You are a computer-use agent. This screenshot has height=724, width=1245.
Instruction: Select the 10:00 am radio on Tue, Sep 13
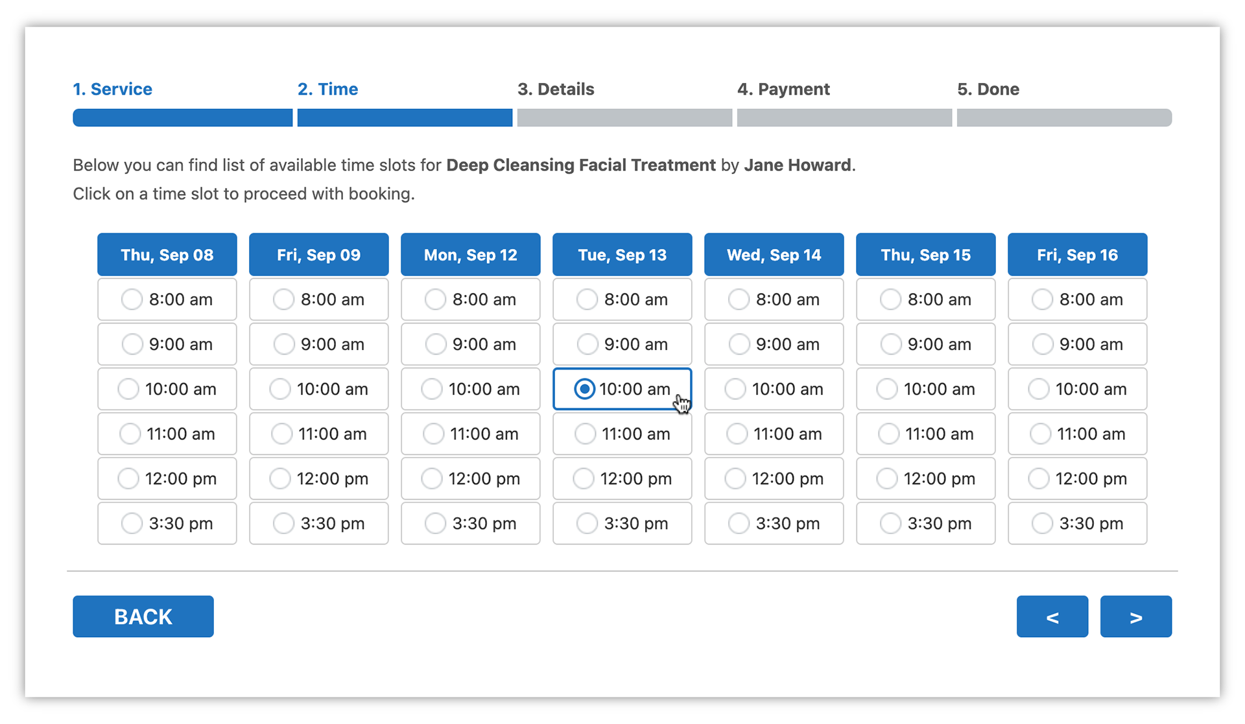coord(584,389)
